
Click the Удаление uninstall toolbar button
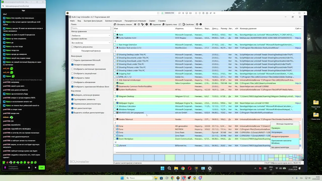click(155, 24)
